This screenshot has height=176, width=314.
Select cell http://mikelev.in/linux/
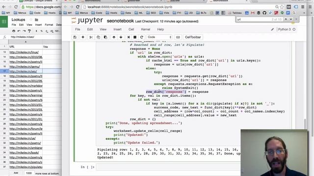point(25,52)
